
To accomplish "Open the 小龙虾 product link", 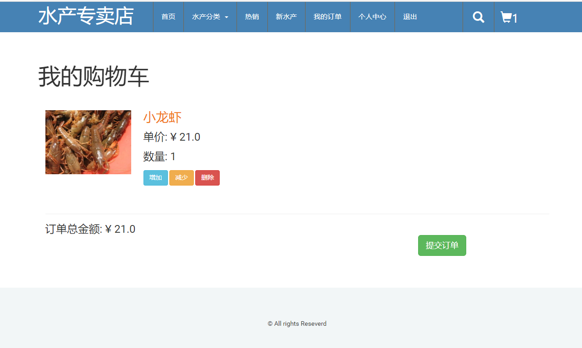I will (163, 117).
